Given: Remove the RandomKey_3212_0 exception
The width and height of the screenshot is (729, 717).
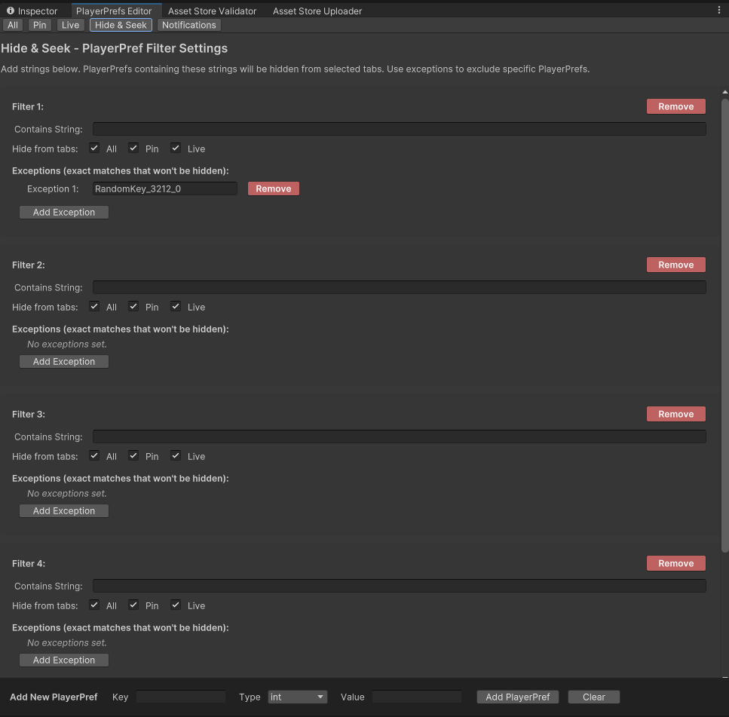Looking at the screenshot, I should tap(273, 188).
